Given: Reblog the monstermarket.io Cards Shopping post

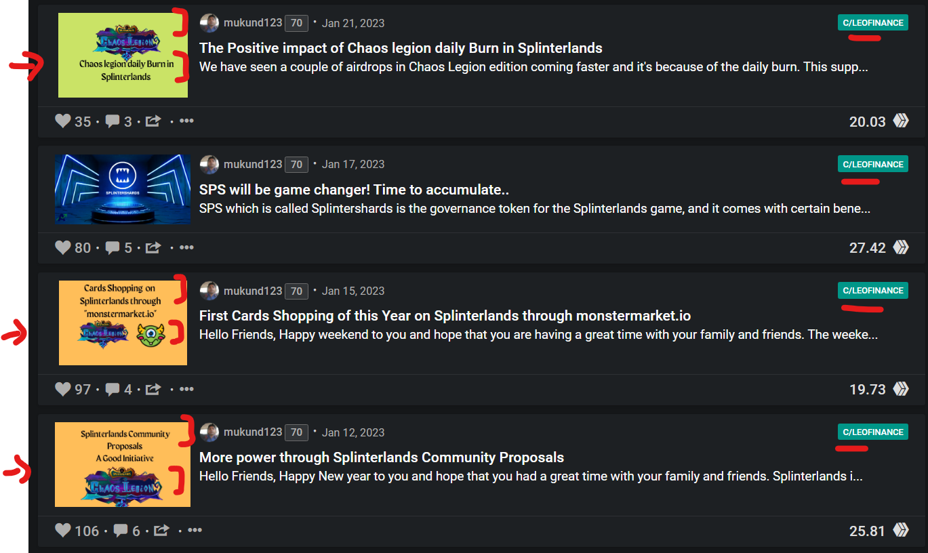Looking at the screenshot, I should [x=153, y=389].
